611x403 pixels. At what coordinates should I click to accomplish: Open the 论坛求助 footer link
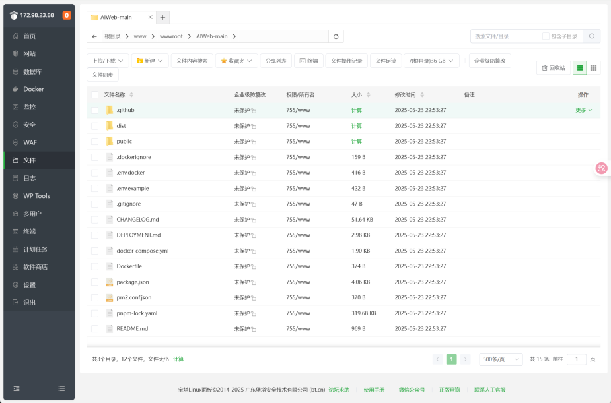click(x=339, y=390)
